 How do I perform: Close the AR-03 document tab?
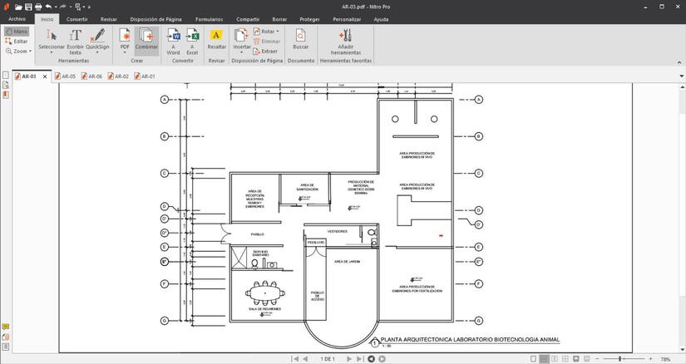tap(45, 76)
